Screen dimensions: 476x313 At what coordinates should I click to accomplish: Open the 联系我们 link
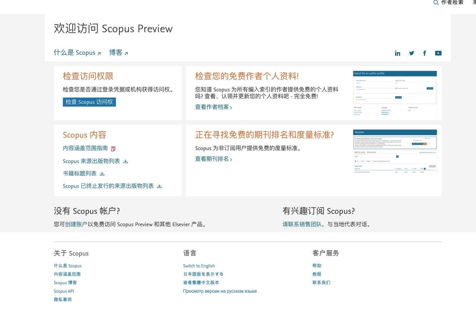pyautogui.click(x=321, y=283)
